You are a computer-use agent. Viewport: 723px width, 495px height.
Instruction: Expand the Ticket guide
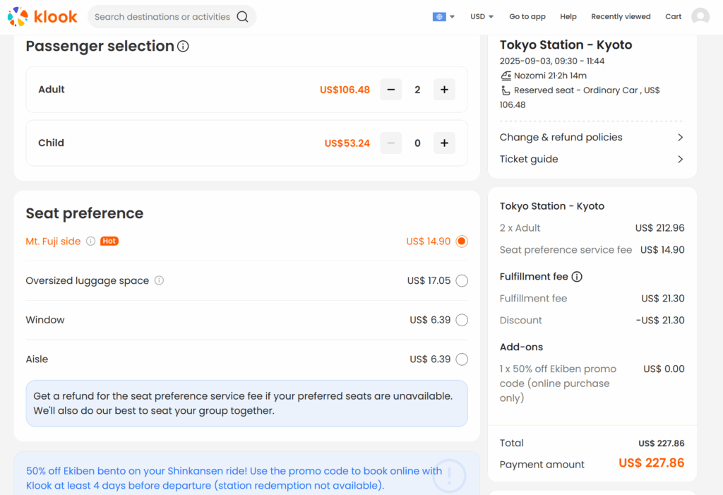point(591,160)
